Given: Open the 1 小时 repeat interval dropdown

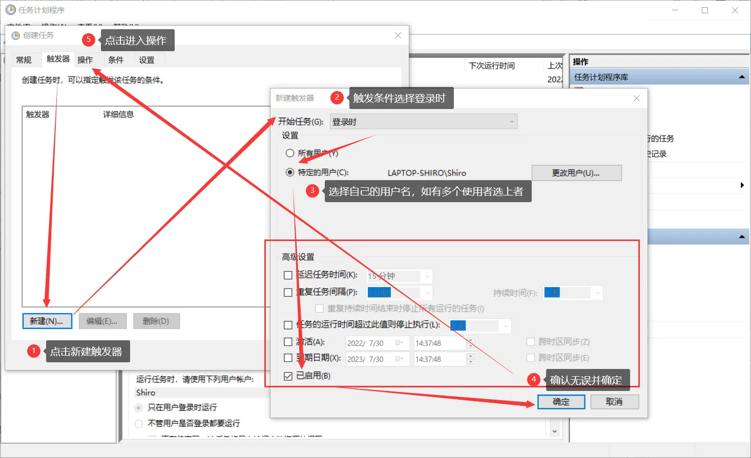Looking at the screenshot, I should [x=400, y=293].
